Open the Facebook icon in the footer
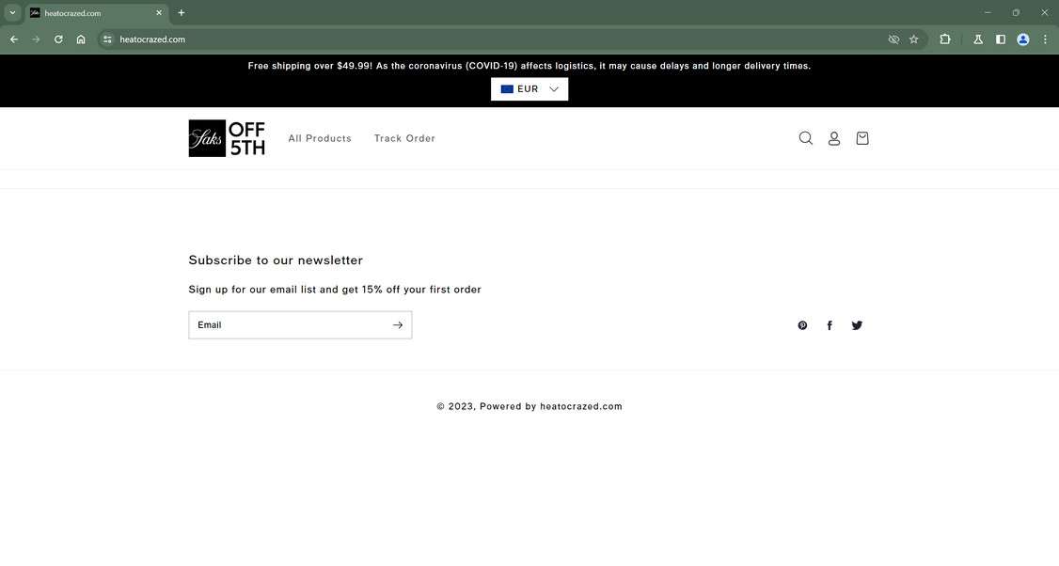The image size is (1059, 566). (829, 324)
